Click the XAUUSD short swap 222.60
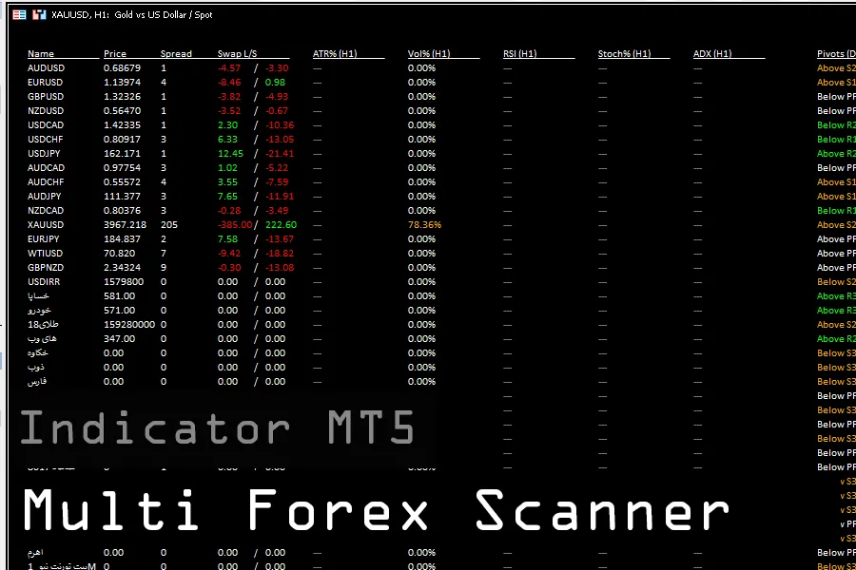 pyautogui.click(x=282, y=225)
